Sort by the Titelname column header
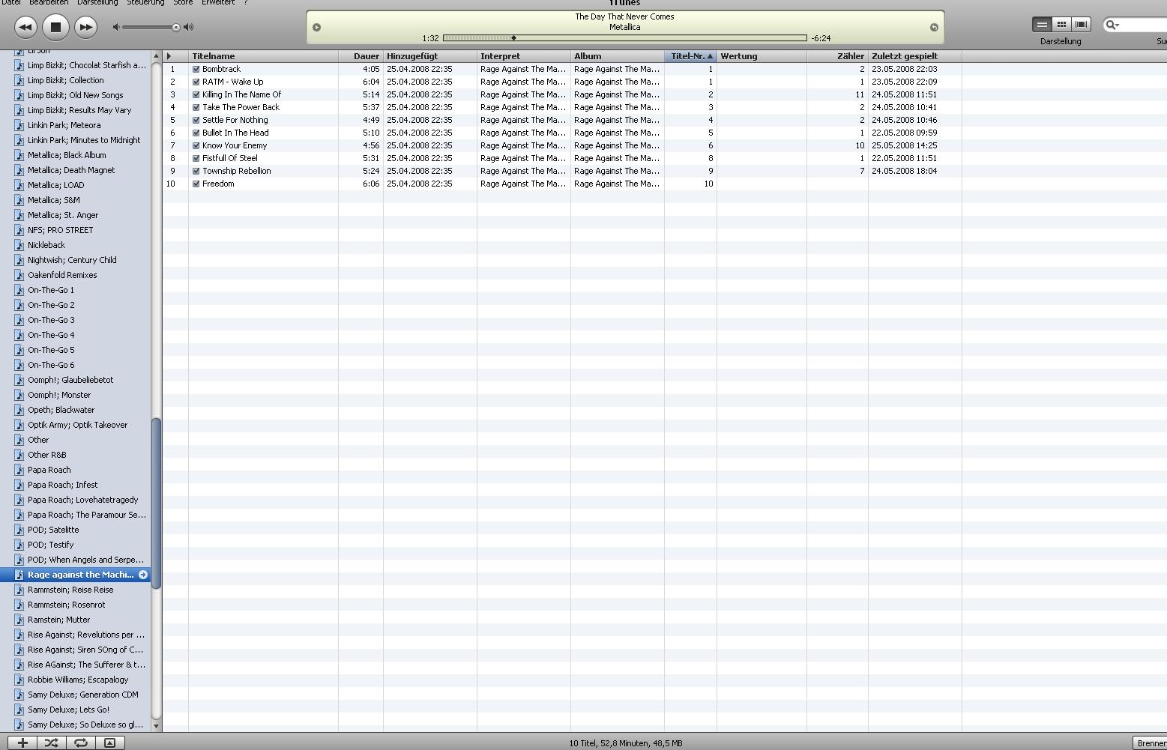 pyautogui.click(x=263, y=56)
